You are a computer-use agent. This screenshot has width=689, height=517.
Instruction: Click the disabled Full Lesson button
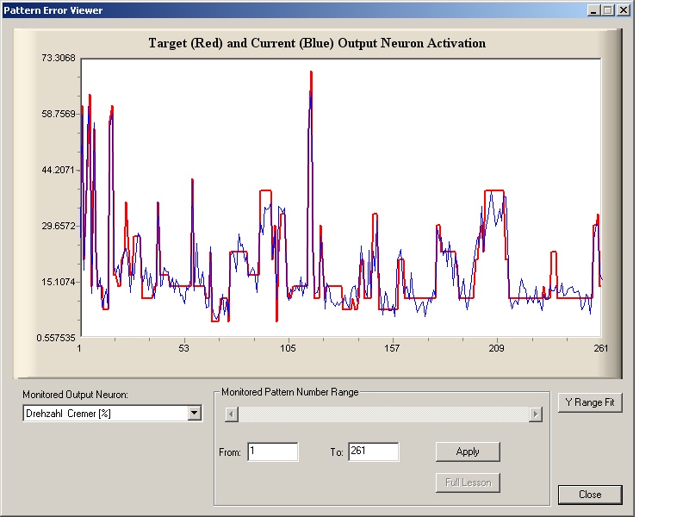click(x=468, y=483)
